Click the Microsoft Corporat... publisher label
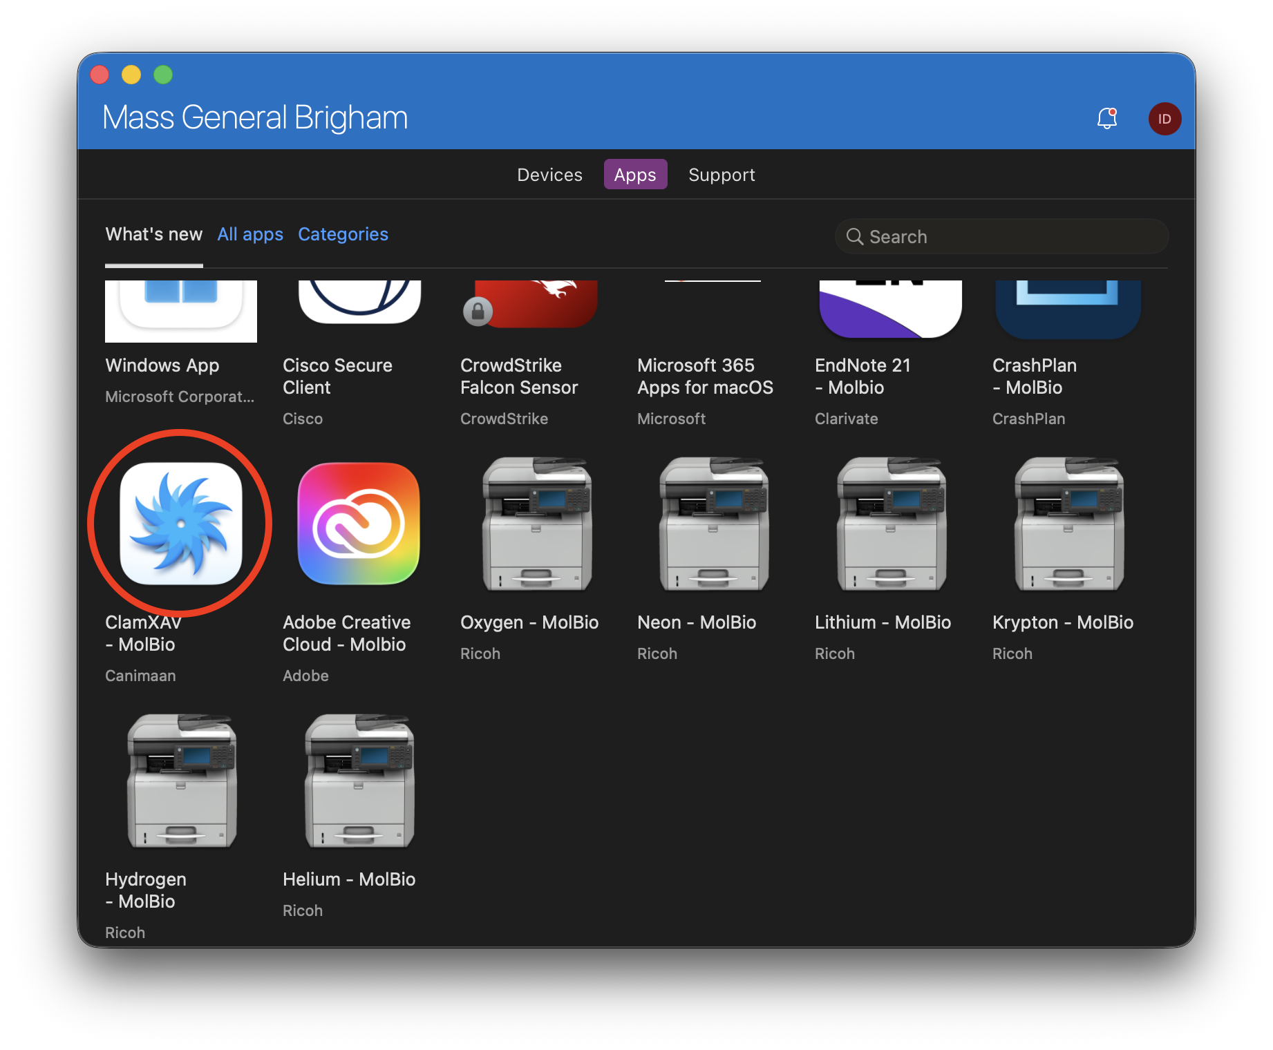This screenshot has height=1050, width=1273. click(180, 397)
